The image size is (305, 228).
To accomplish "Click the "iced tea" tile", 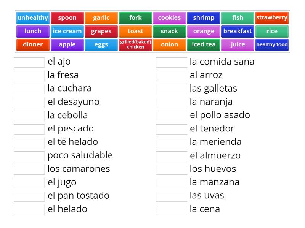I will (204, 44).
